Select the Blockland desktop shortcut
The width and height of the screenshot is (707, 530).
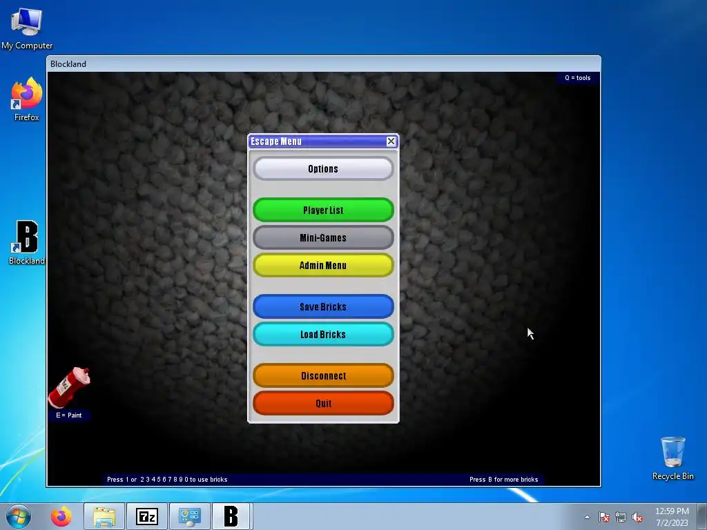point(27,242)
